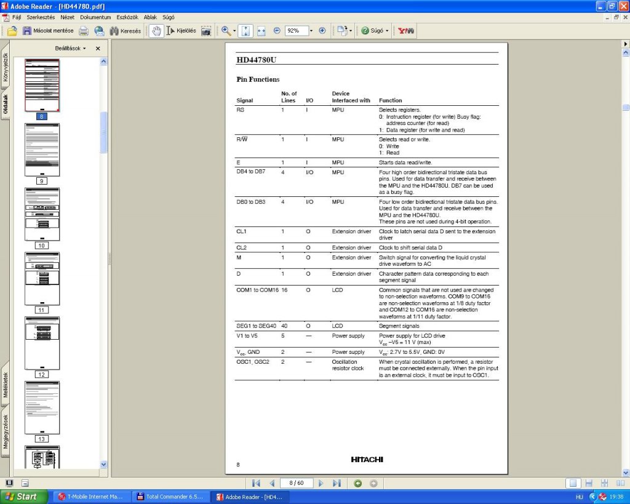630x504 pixels.
Task: Toggle Fit Width view button
Action: pos(261,31)
